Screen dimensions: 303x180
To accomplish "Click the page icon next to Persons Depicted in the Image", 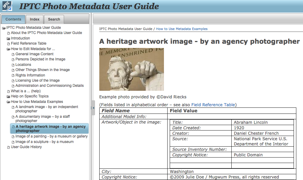I will 13,59.
